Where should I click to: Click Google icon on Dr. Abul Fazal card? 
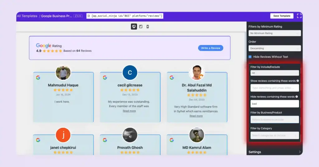click(x=172, y=78)
